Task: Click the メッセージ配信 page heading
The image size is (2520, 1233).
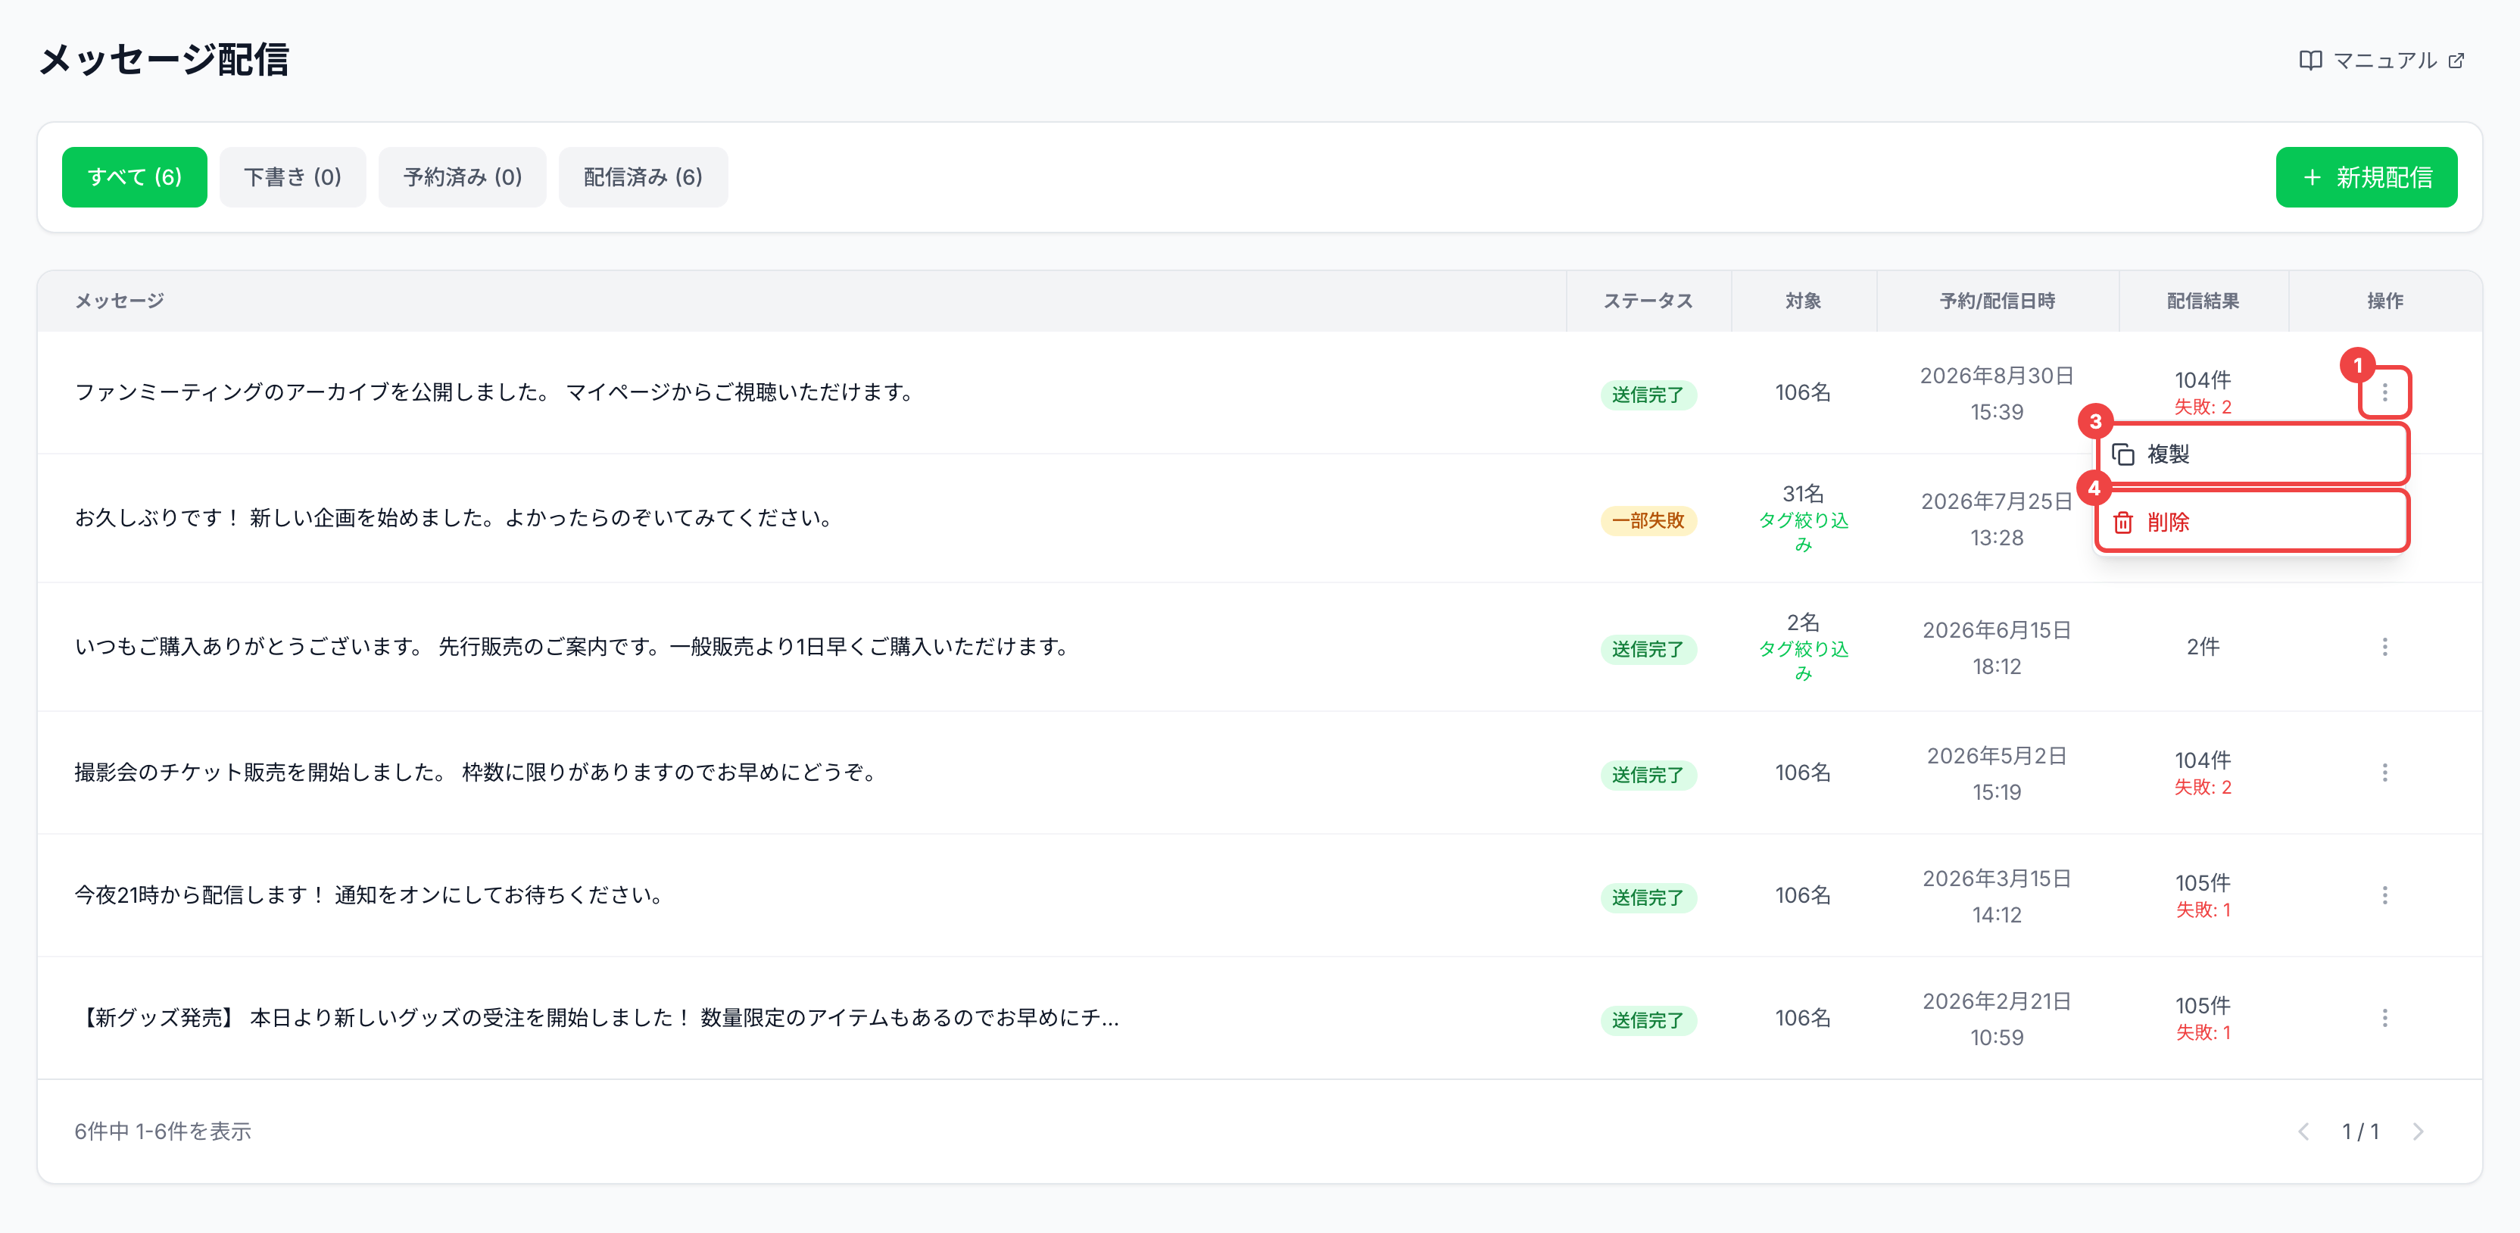Action: pyautogui.click(x=164, y=60)
